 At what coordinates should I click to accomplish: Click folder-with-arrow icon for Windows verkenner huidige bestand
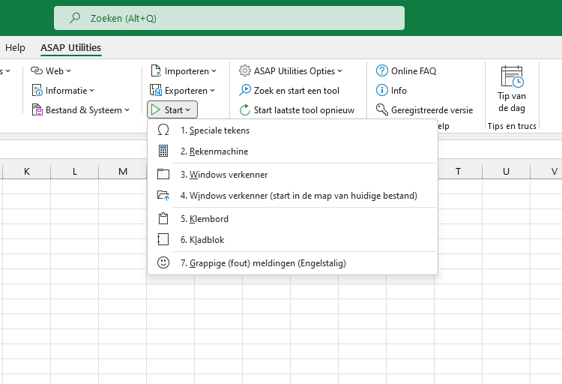(x=163, y=196)
